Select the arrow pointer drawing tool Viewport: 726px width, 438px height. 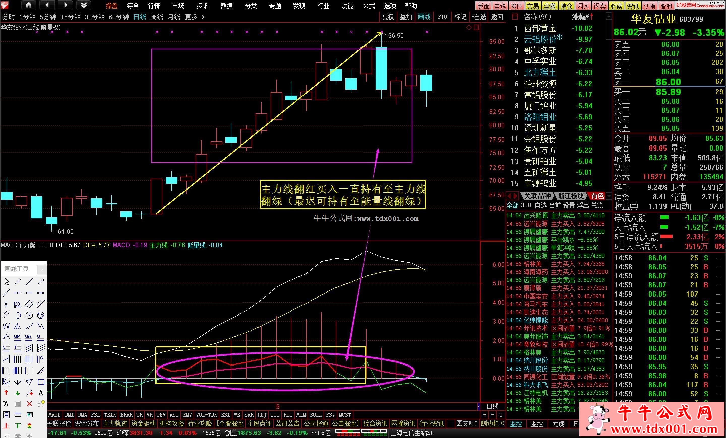(x=6, y=282)
